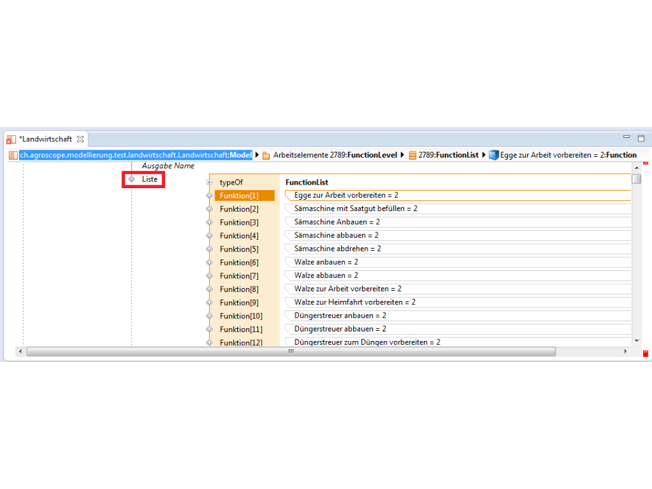652x489 pixels.
Task: Select the Landwirtschaft editor tab
Action: tap(45, 139)
